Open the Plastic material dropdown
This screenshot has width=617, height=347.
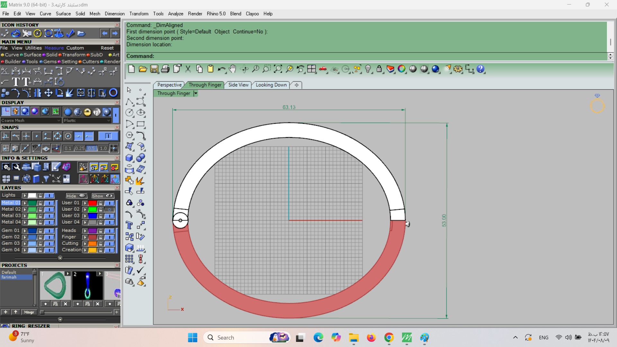click(108, 120)
